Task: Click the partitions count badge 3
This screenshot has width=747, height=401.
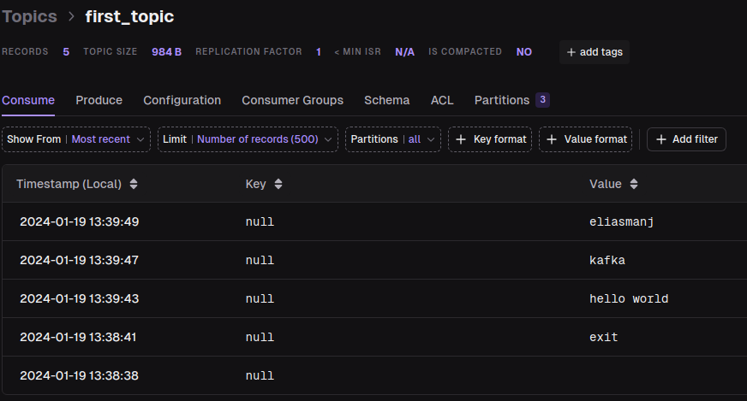Action: pos(542,100)
